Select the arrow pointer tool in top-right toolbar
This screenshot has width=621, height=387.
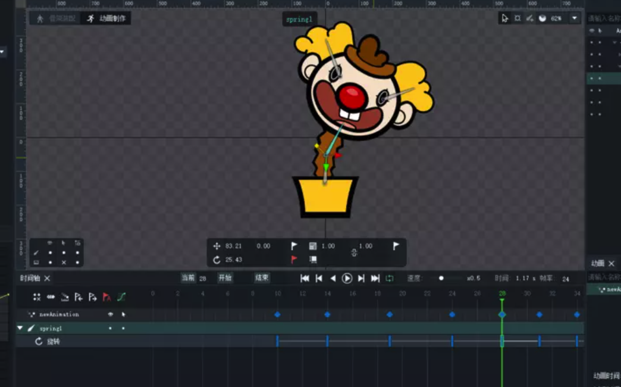505,18
